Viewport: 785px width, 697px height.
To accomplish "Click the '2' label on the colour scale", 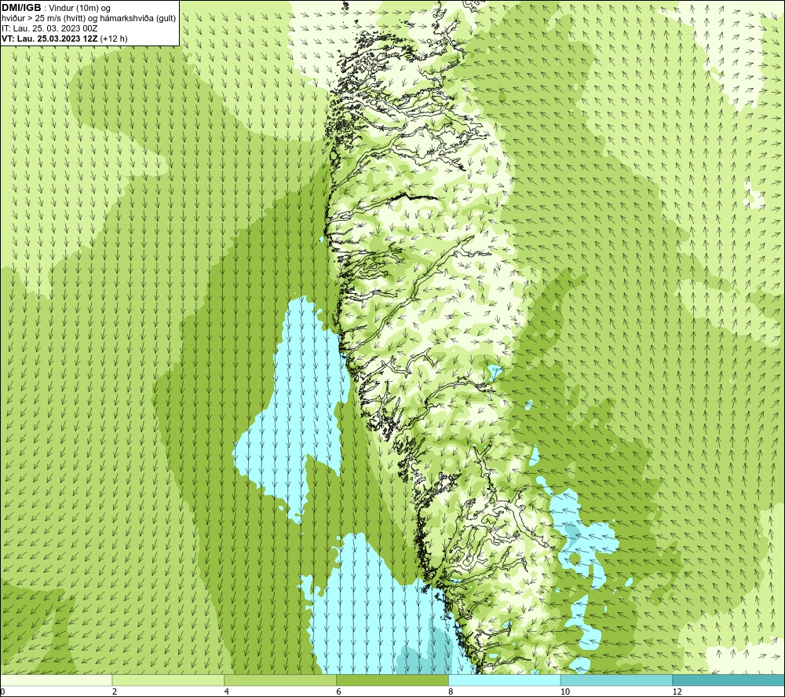I will 115,692.
